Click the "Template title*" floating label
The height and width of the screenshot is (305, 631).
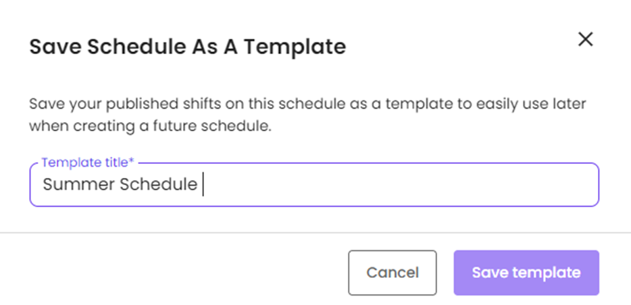click(88, 163)
